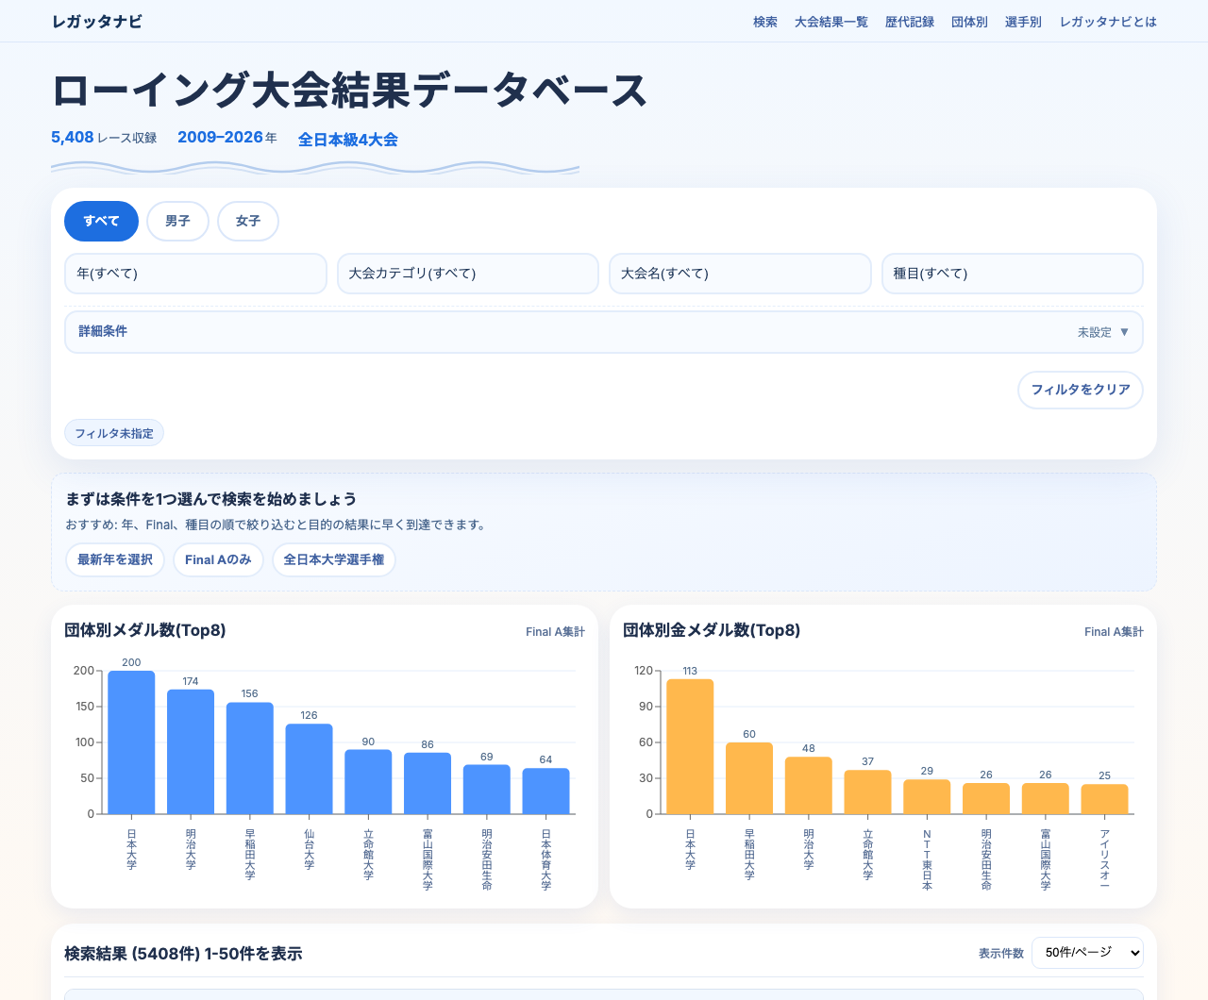This screenshot has width=1208, height=1000.
Task: Click the 団体別金メダル数(Top8) chart title
Action: [712, 630]
